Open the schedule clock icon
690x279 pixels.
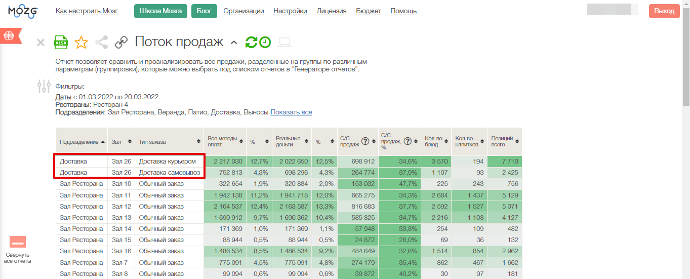pos(265,43)
